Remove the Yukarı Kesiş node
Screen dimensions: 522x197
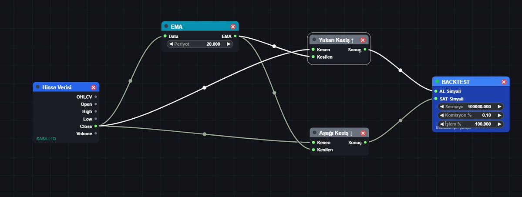[363, 40]
